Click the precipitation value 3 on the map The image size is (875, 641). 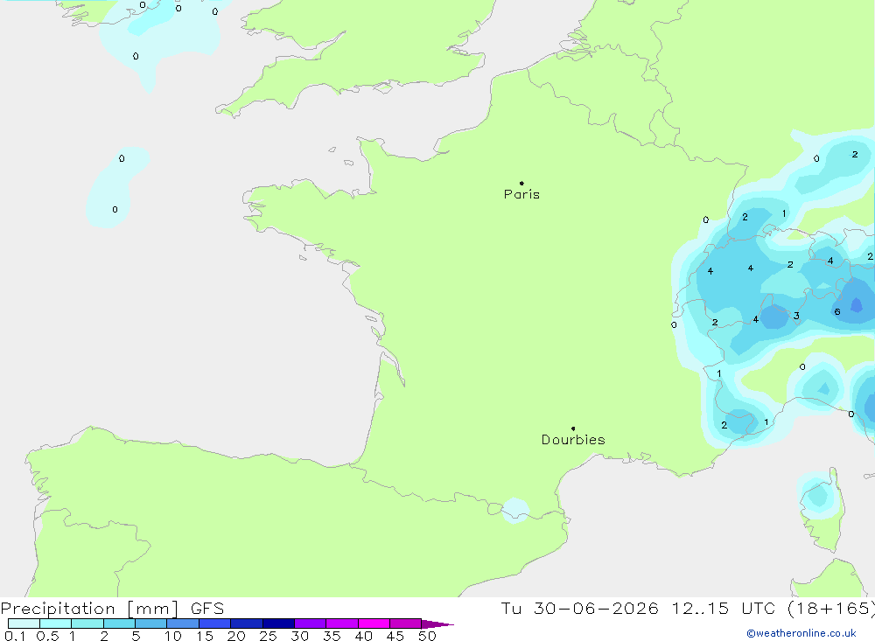pos(796,316)
